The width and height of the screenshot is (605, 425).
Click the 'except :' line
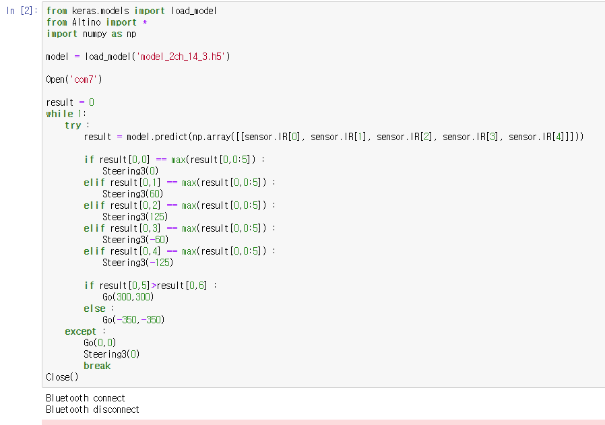(86, 331)
